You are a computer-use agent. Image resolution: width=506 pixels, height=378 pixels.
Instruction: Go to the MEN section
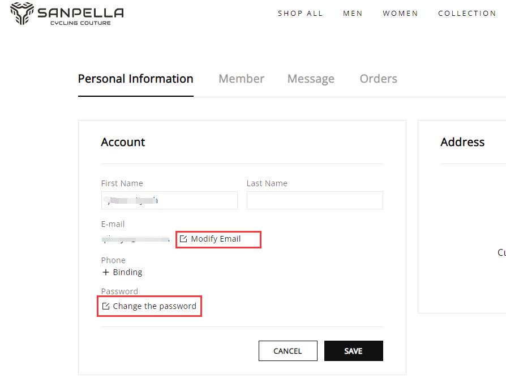click(353, 14)
